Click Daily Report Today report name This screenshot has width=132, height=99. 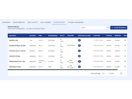pos(15,67)
